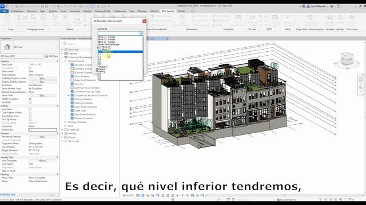The height and width of the screenshot is (205, 366).
Task: Toggle the Crop View checkbox
Action: tap(30, 109)
